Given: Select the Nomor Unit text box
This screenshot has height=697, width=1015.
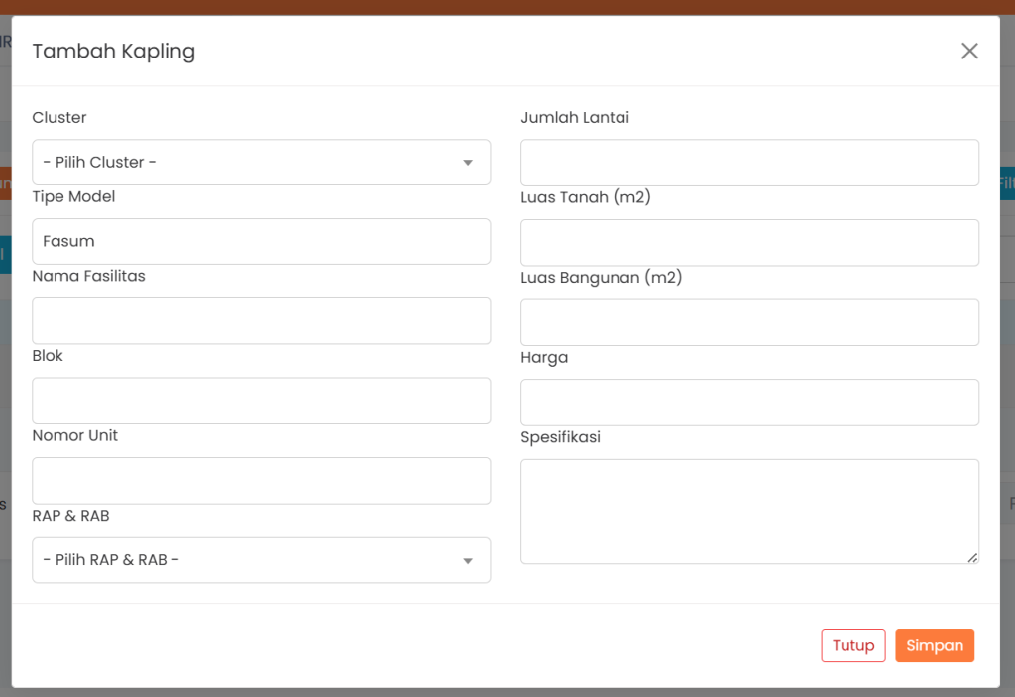Looking at the screenshot, I should [x=261, y=481].
